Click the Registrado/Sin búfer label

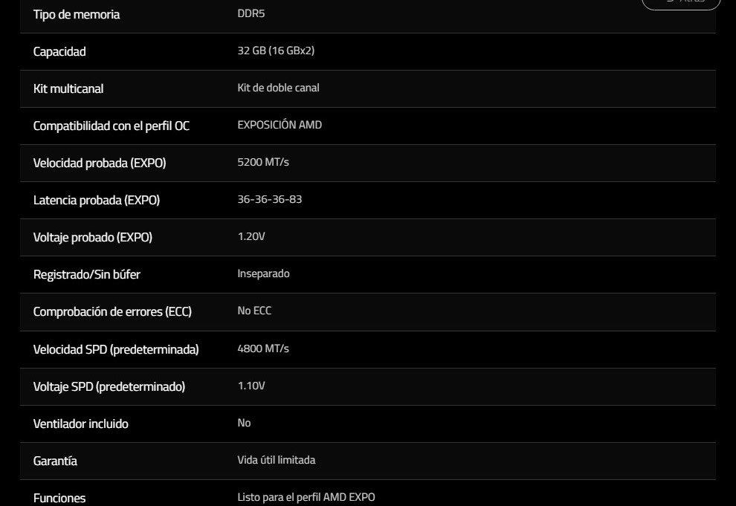point(87,274)
